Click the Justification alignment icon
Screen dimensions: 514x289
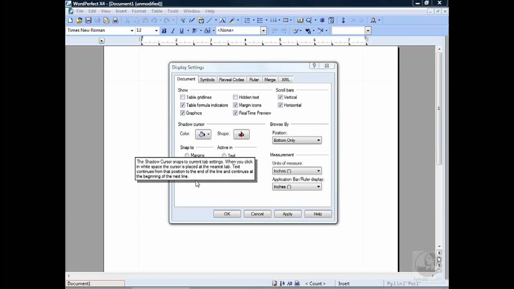(195, 31)
